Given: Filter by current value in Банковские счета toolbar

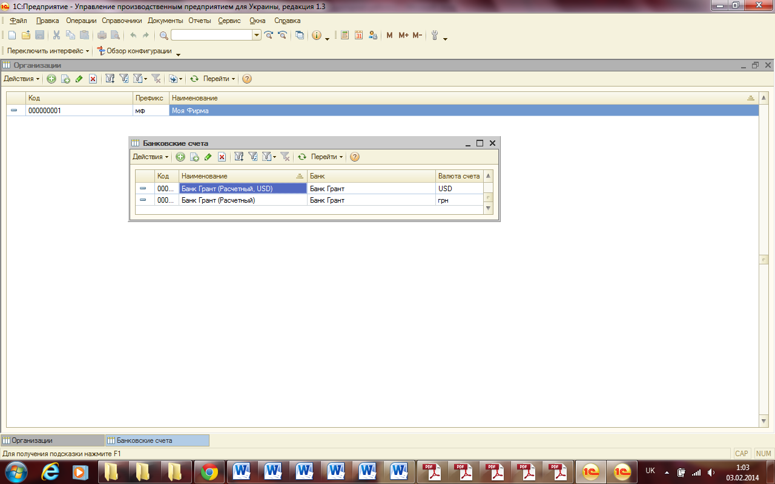Looking at the screenshot, I should click(253, 157).
